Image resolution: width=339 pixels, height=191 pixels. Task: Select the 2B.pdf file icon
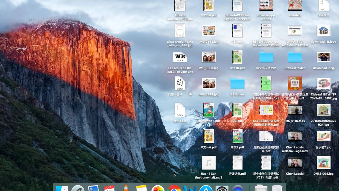237,110
